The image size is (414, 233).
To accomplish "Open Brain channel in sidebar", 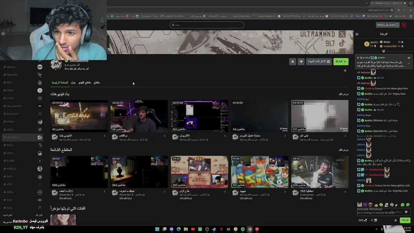I will [23, 145].
